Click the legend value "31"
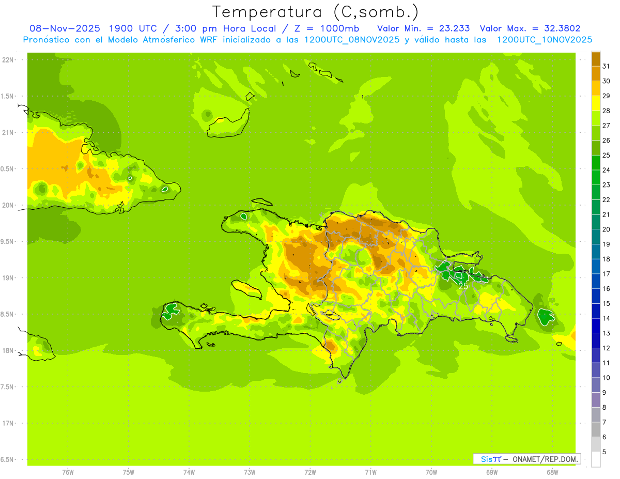The height and width of the screenshot is (479, 620). click(x=606, y=66)
